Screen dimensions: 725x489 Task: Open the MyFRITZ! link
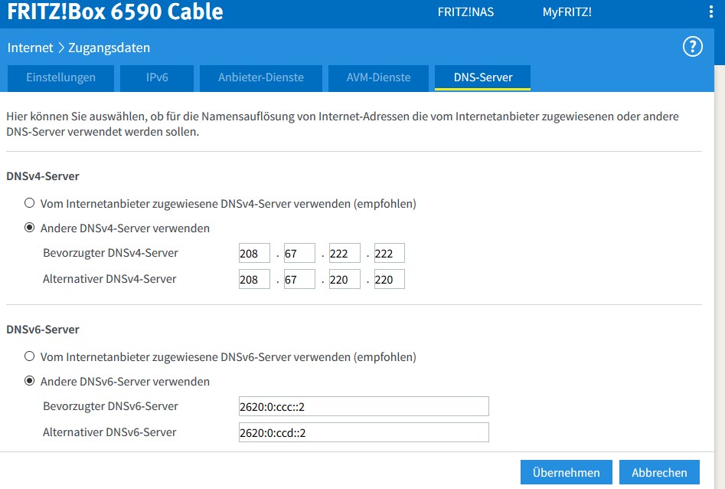point(567,12)
